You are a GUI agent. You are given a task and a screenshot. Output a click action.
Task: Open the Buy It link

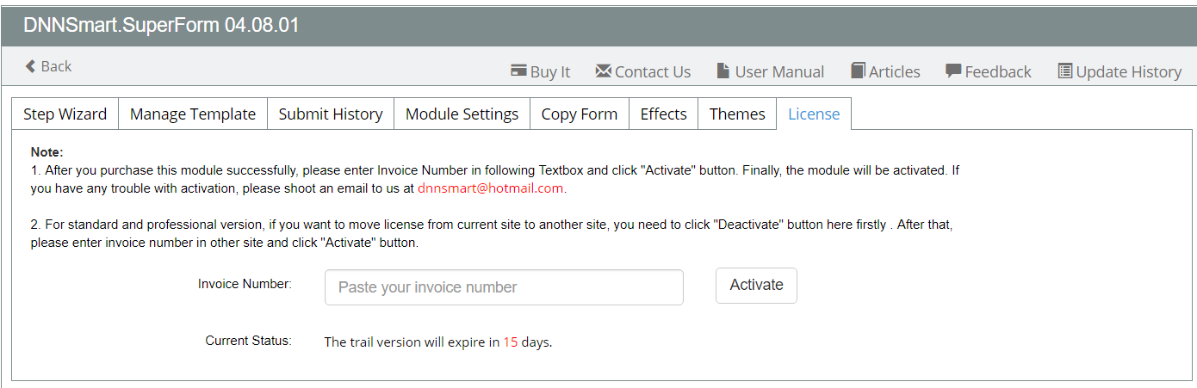(x=540, y=71)
